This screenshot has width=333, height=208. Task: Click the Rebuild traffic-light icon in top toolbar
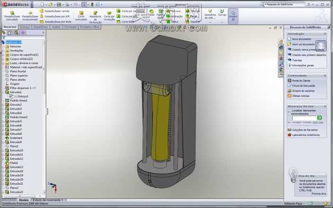(92, 4)
